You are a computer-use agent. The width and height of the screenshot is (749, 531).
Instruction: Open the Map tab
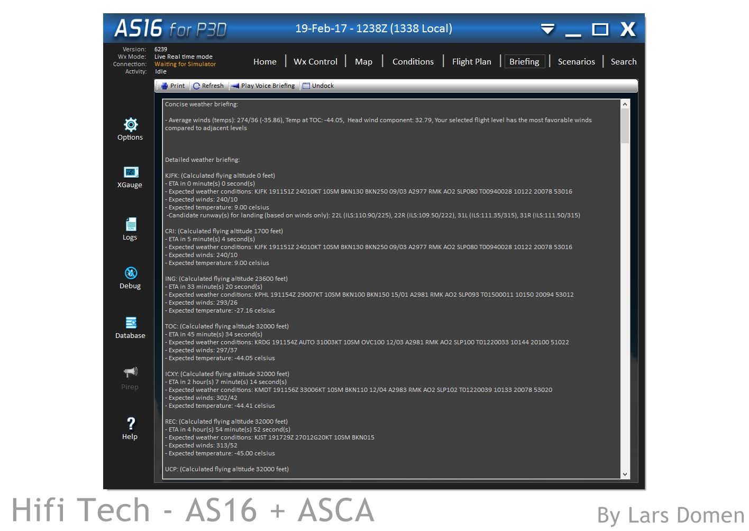[363, 62]
